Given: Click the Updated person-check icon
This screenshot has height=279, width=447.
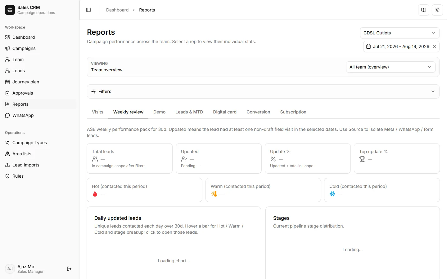Looking at the screenshot, I should [x=184, y=159].
